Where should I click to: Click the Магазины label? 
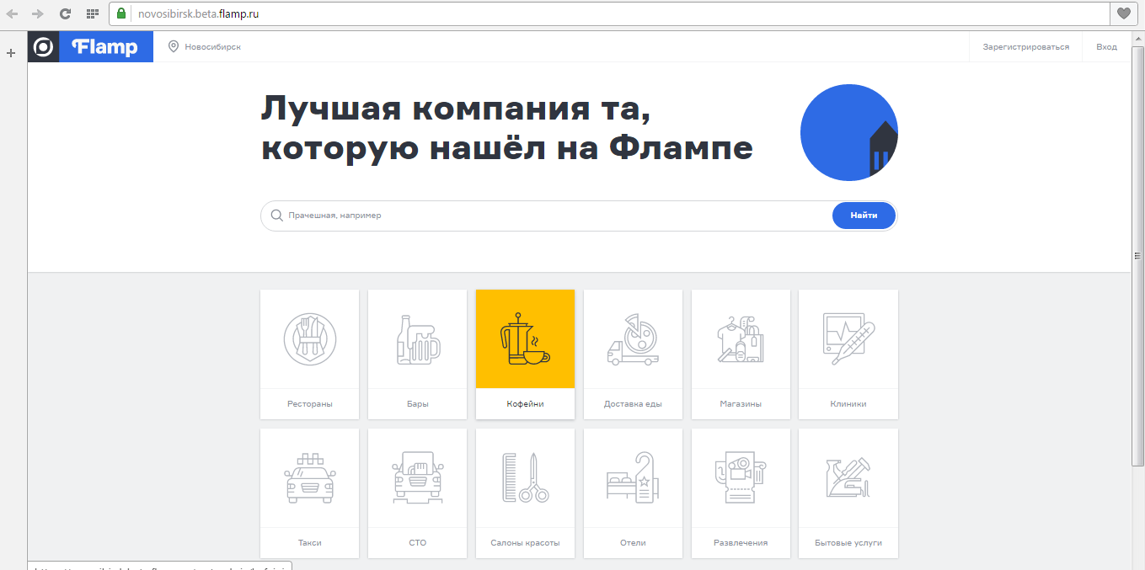coord(741,404)
